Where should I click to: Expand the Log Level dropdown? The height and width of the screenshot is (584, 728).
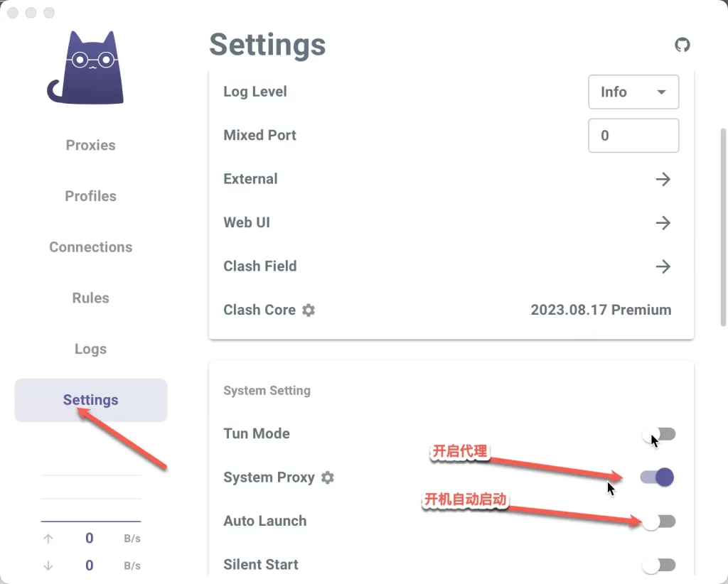click(633, 92)
